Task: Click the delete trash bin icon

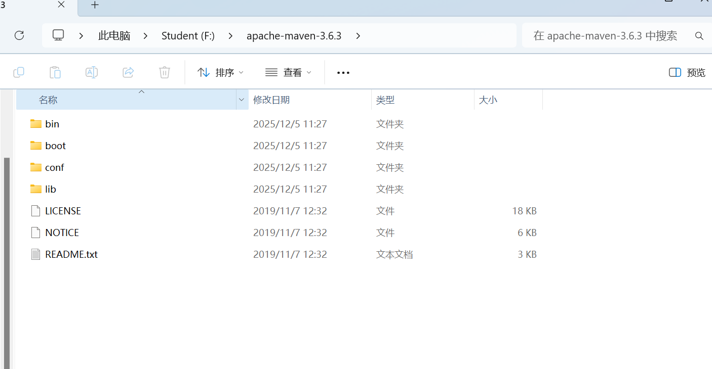Action: tap(165, 72)
